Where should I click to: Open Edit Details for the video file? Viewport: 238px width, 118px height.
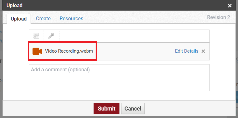point(187,51)
